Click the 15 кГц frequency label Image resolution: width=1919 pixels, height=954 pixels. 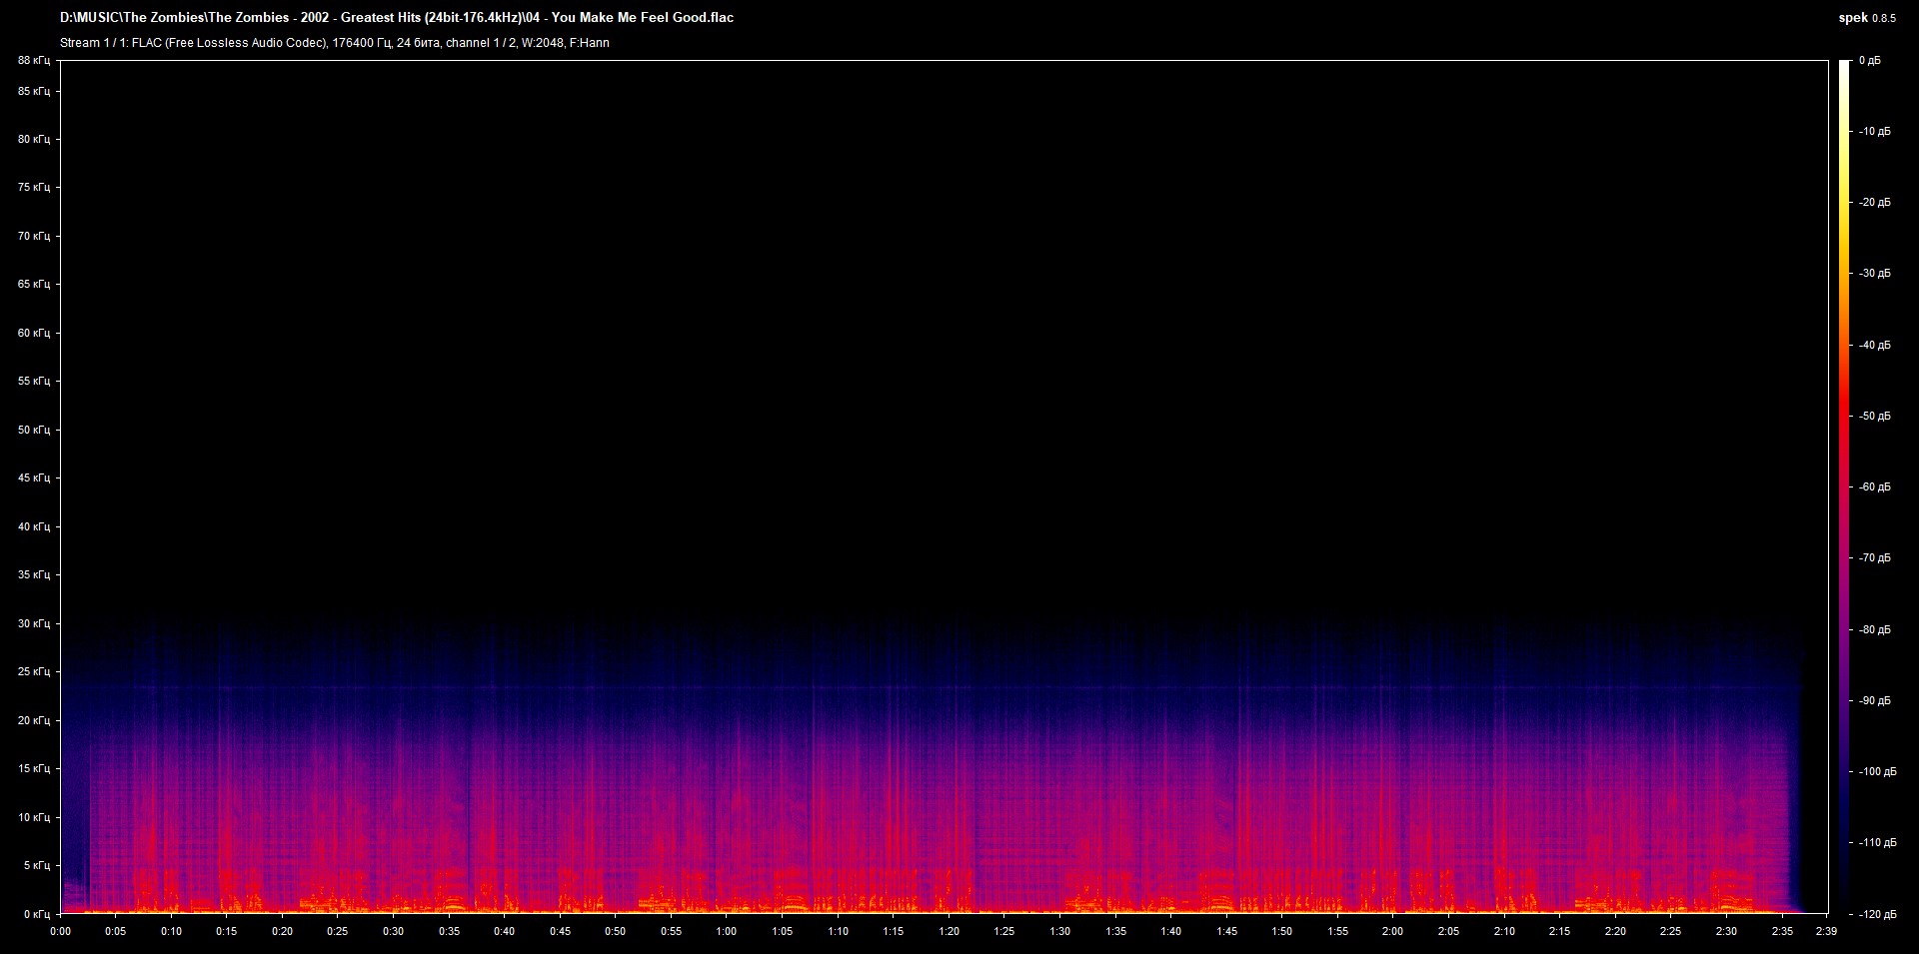pyautogui.click(x=34, y=768)
